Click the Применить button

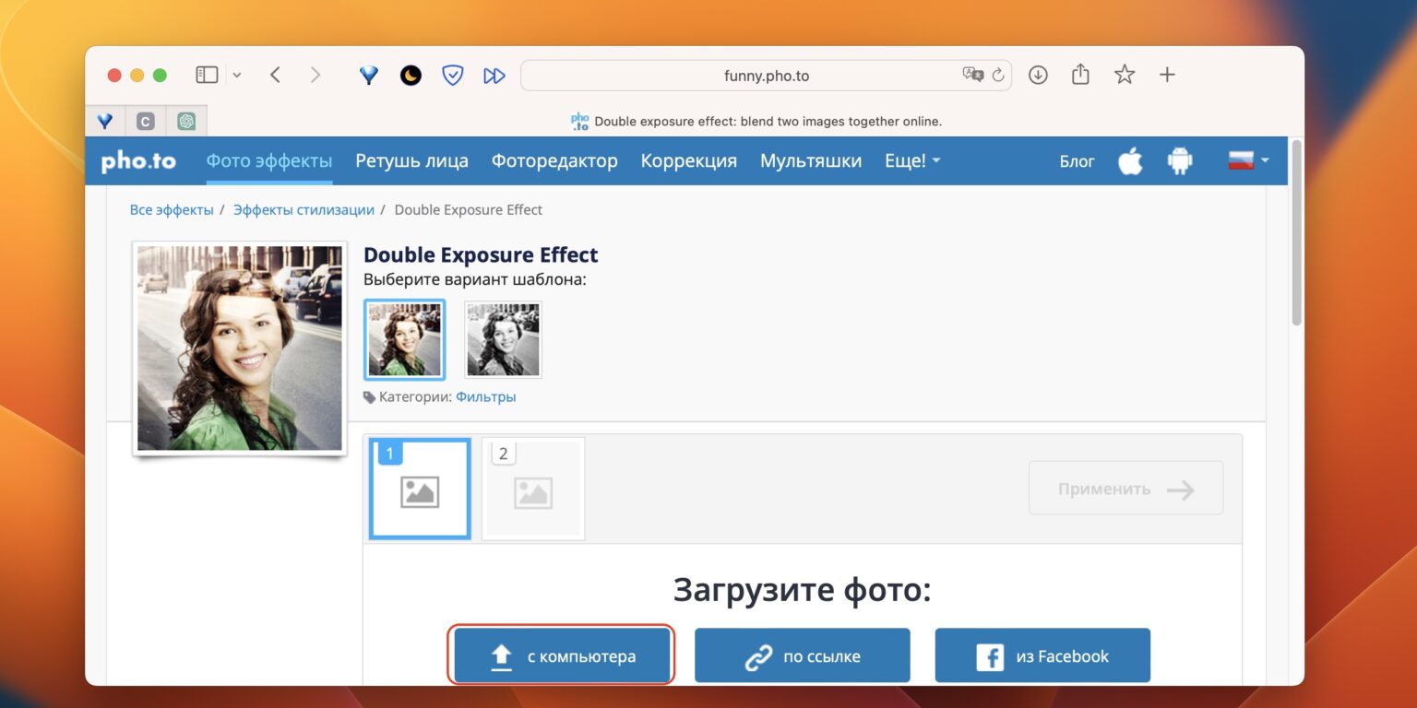click(1125, 488)
